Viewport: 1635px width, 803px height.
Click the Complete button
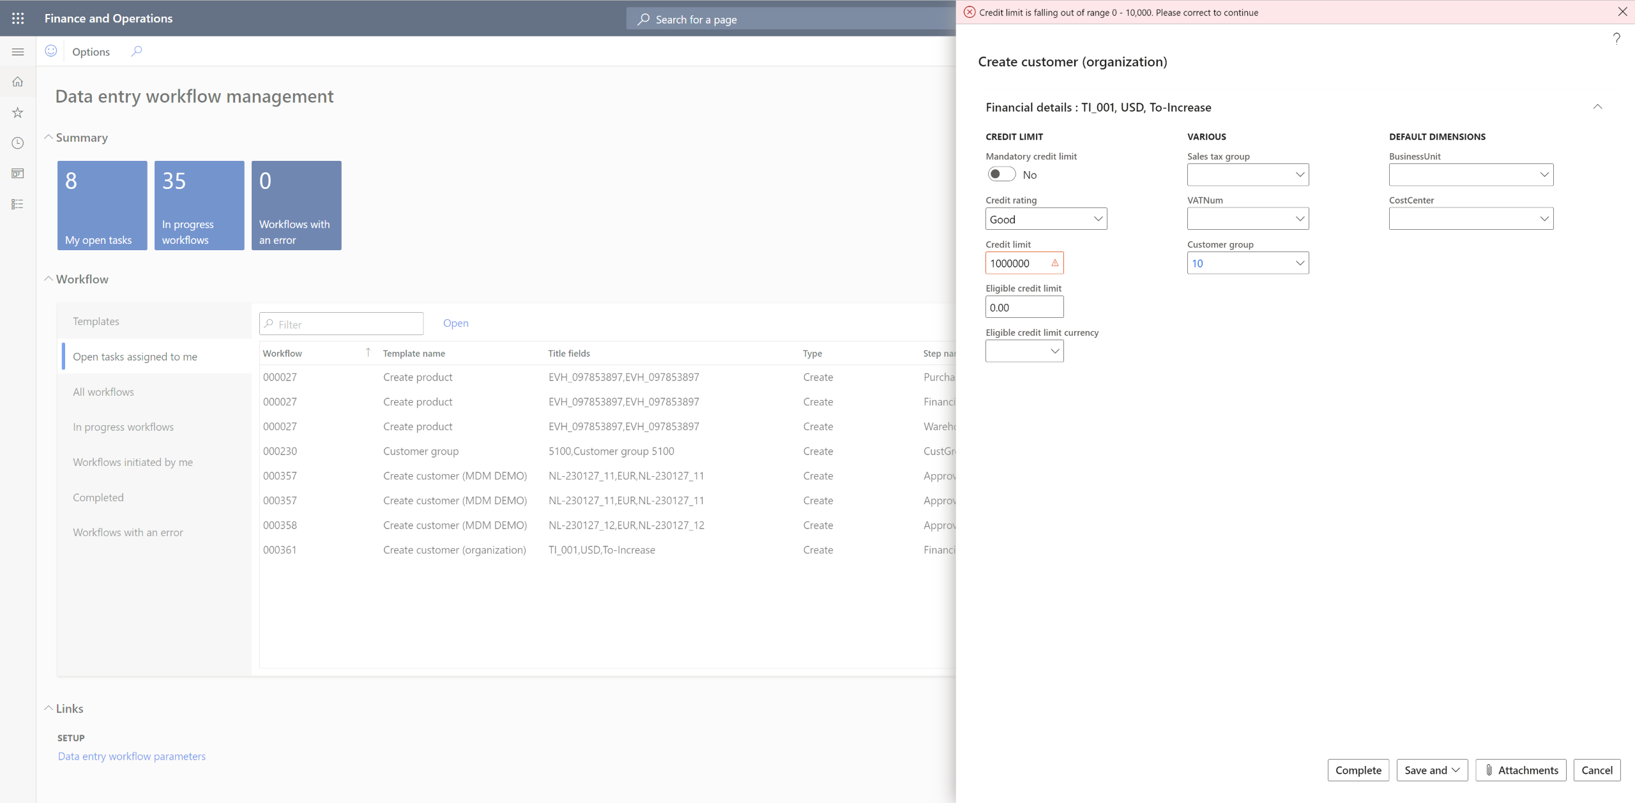coord(1358,770)
